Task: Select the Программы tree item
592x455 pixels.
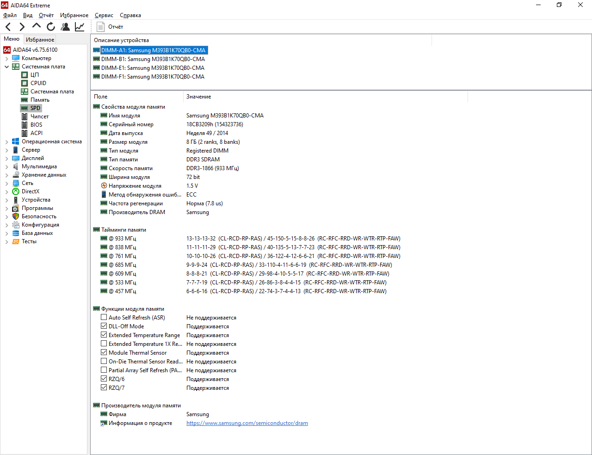Action: 37,208
